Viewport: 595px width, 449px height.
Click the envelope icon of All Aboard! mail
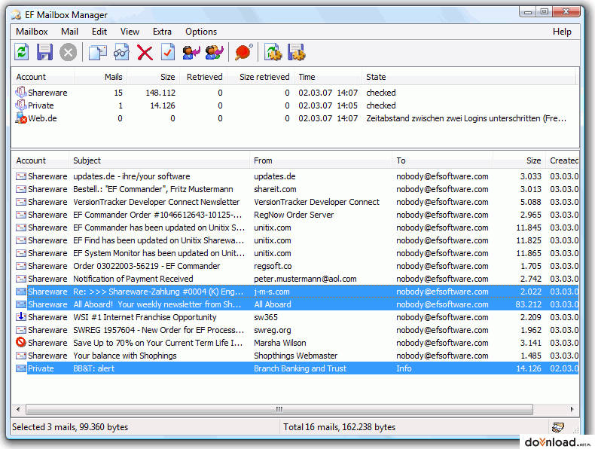coord(21,304)
